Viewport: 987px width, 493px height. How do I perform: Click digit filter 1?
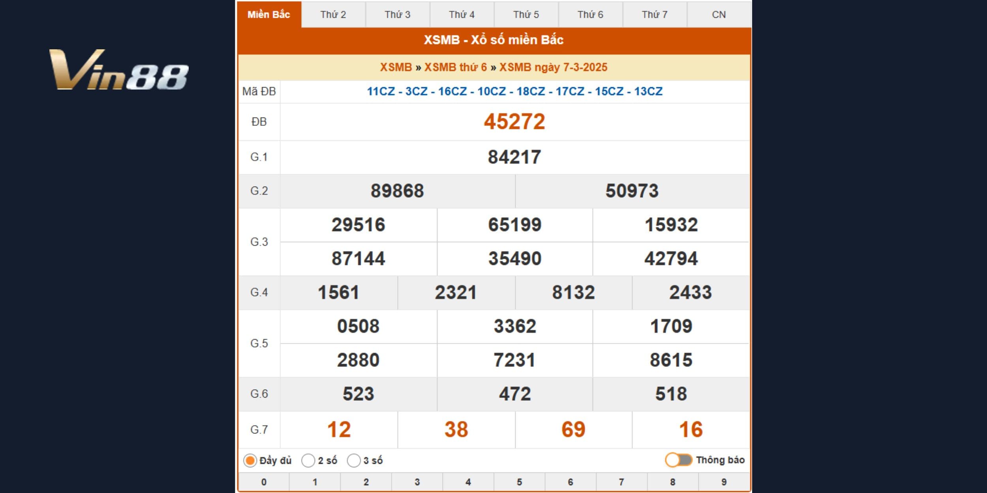pos(315,482)
